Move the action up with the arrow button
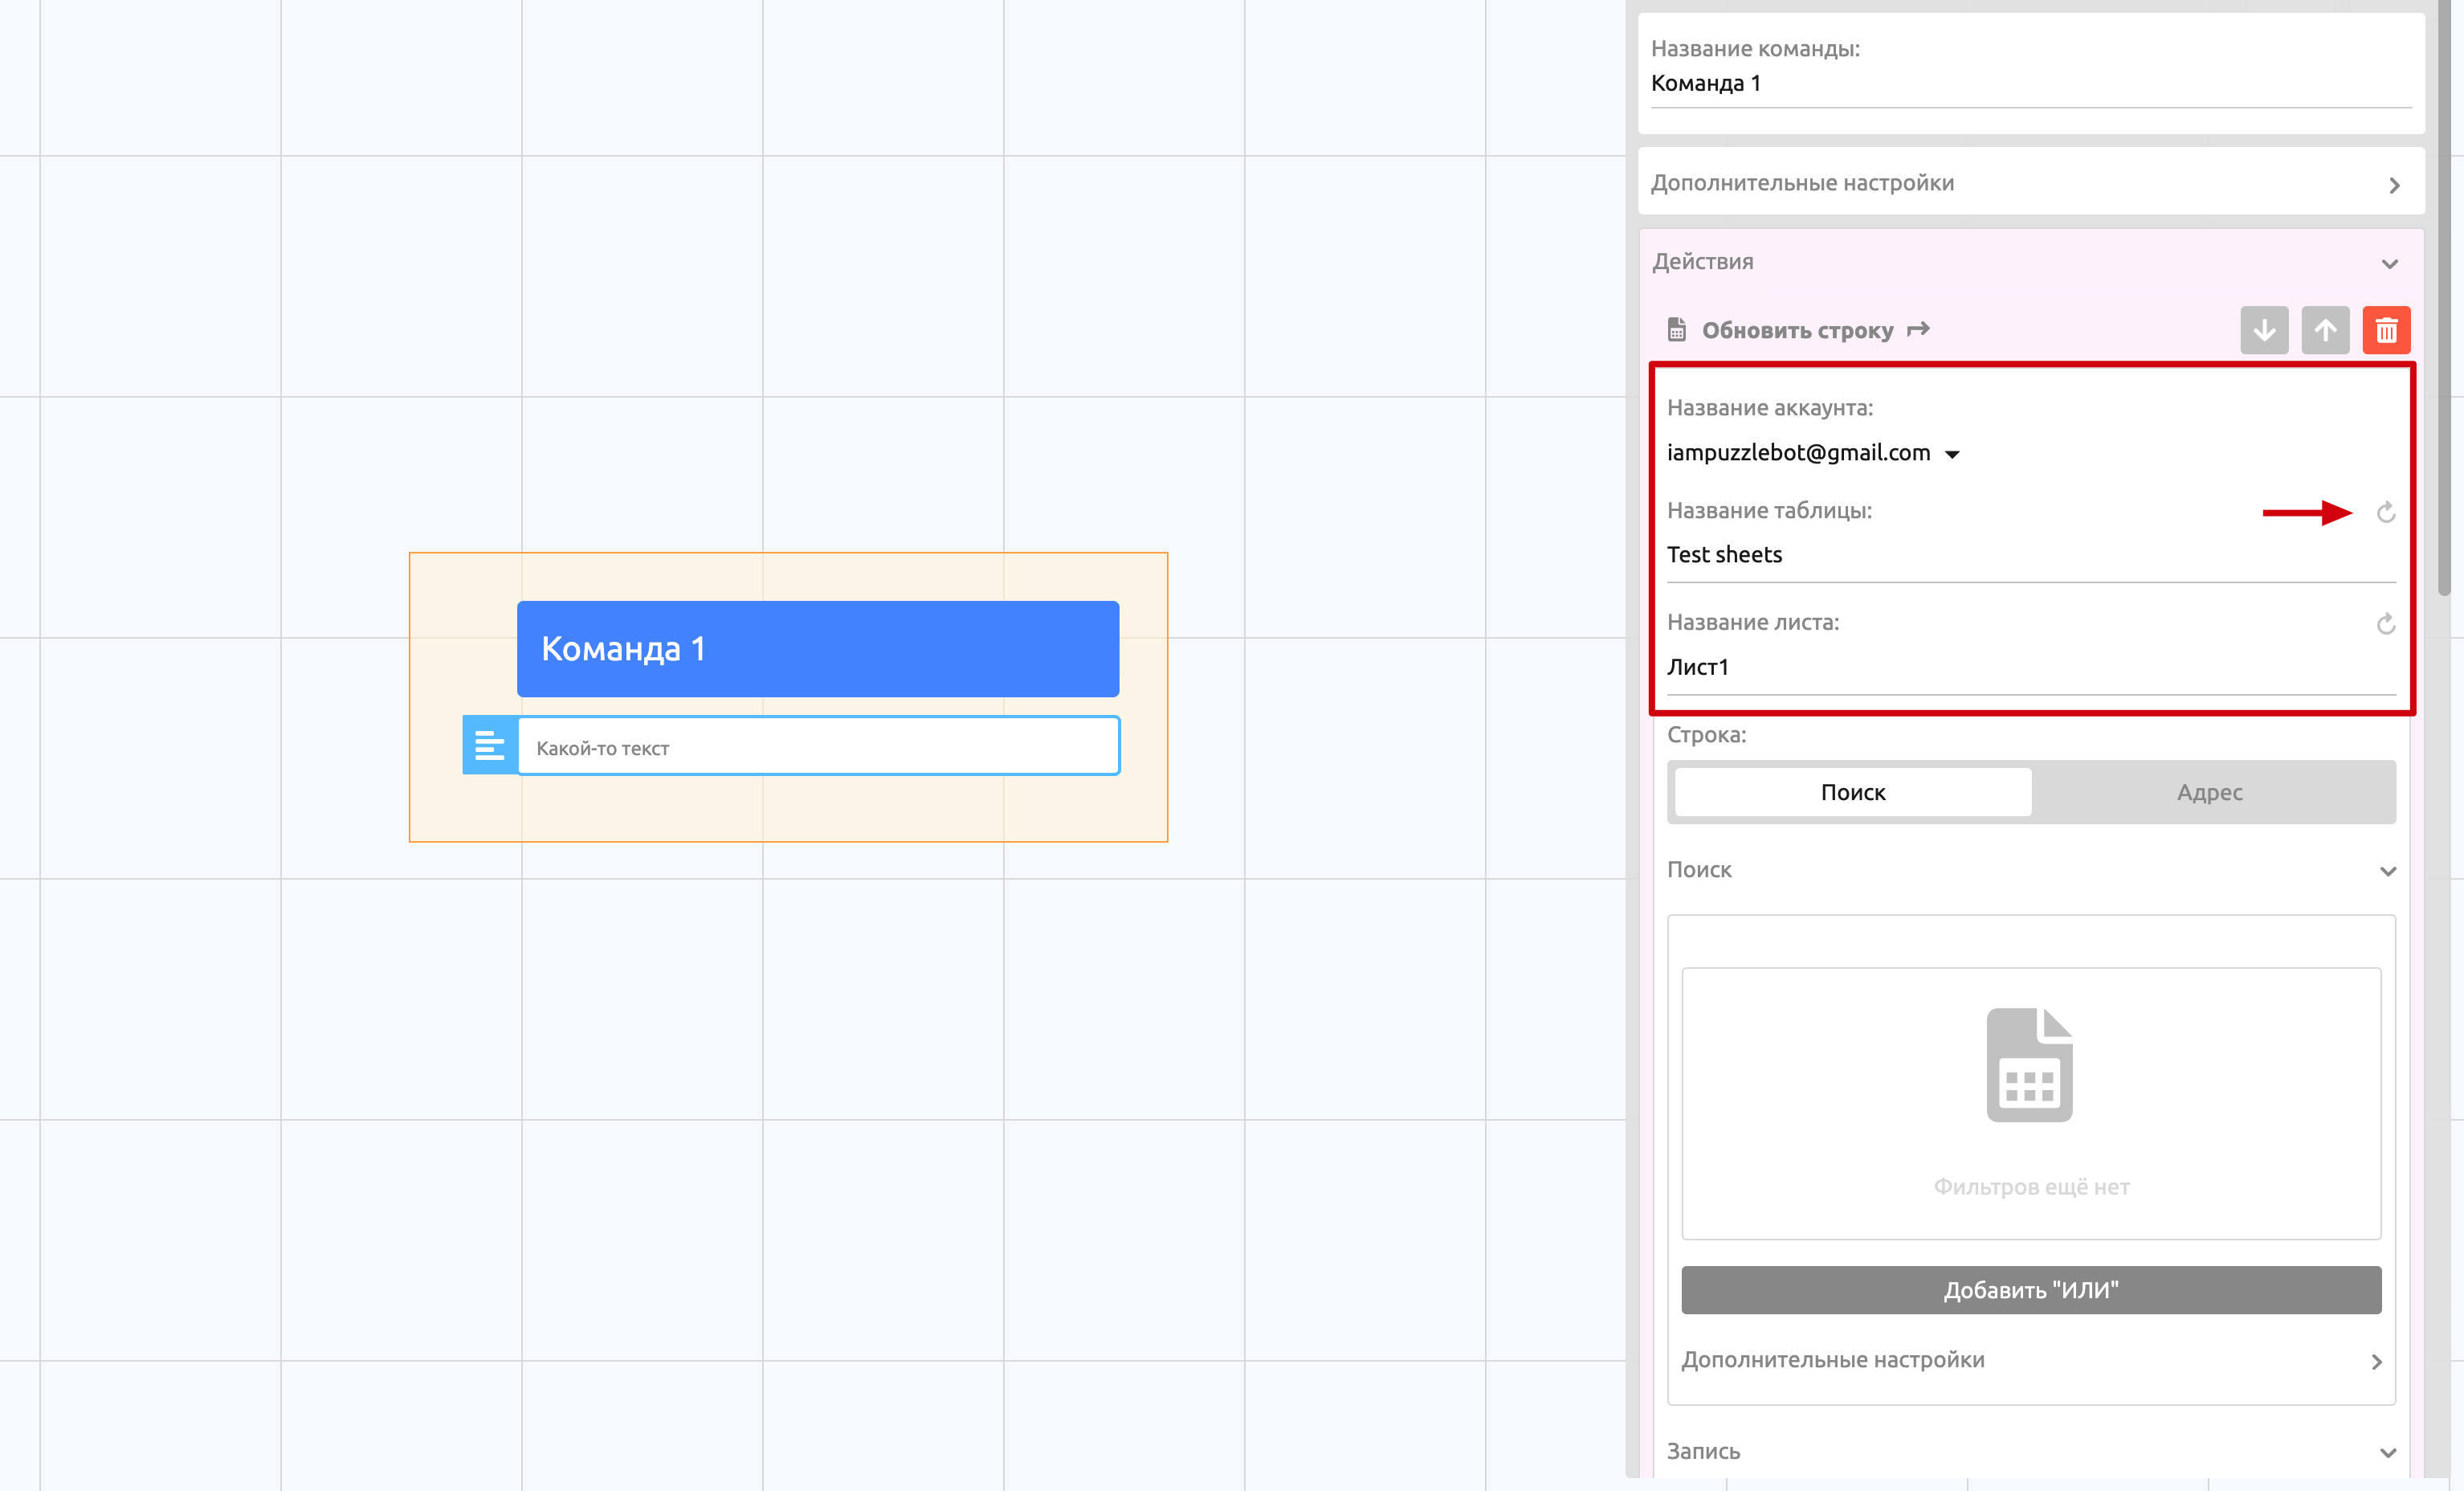The height and width of the screenshot is (1491, 2464). 2325,330
